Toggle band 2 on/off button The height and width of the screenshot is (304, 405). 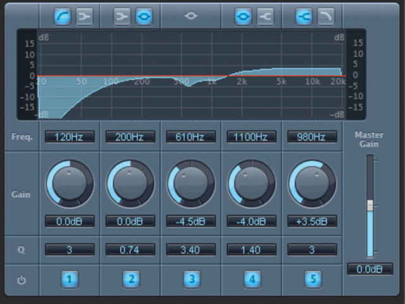pyautogui.click(x=131, y=279)
